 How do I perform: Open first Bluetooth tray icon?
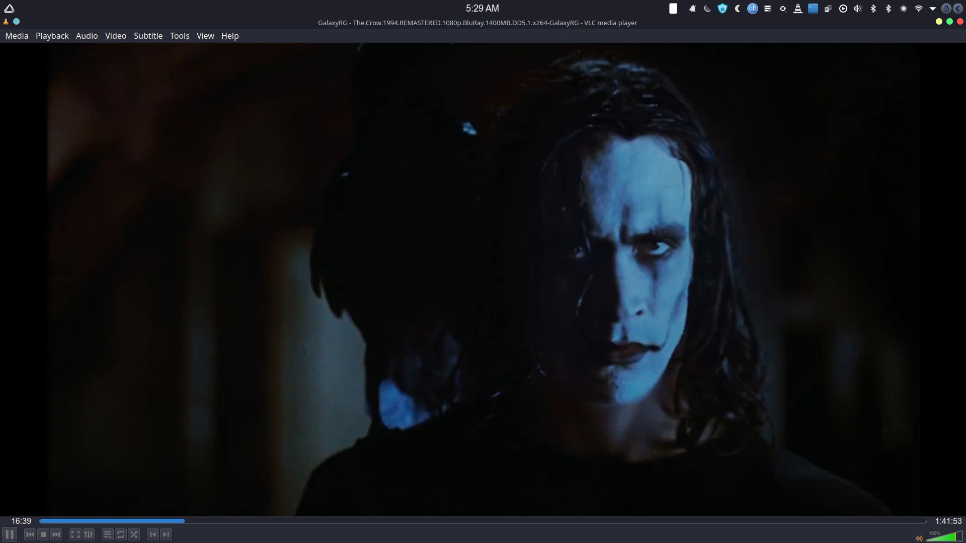point(873,9)
